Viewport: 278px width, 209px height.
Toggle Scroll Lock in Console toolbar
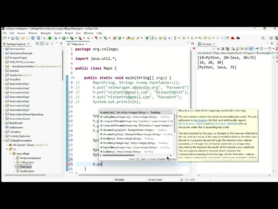tap(238, 49)
